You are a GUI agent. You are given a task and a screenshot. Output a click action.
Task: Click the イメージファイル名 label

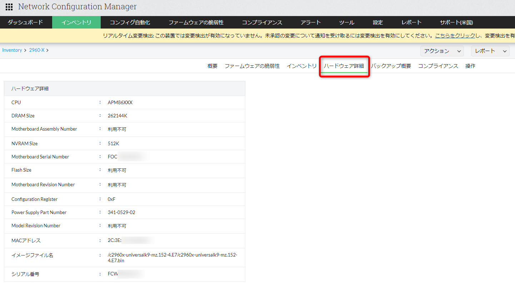pyautogui.click(x=32, y=255)
